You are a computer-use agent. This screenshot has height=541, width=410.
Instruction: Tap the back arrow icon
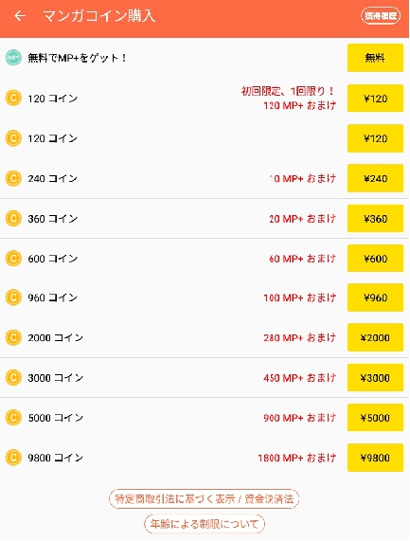[x=20, y=16]
